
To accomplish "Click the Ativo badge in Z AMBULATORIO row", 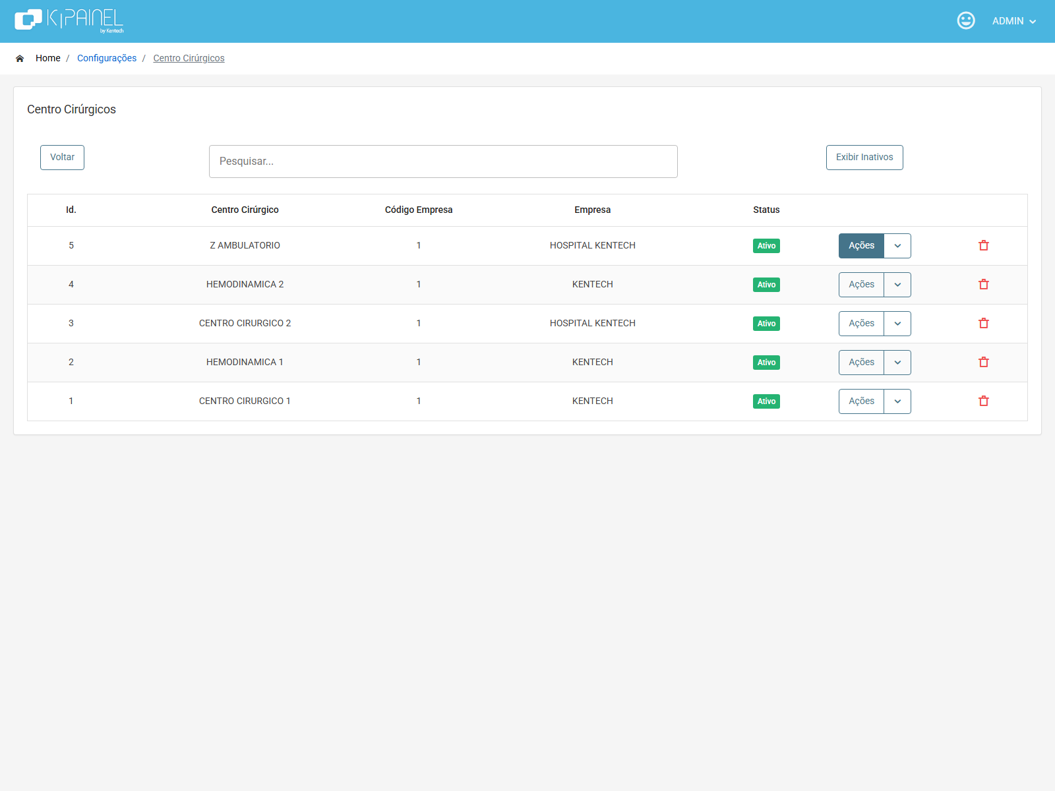I will click(x=766, y=246).
